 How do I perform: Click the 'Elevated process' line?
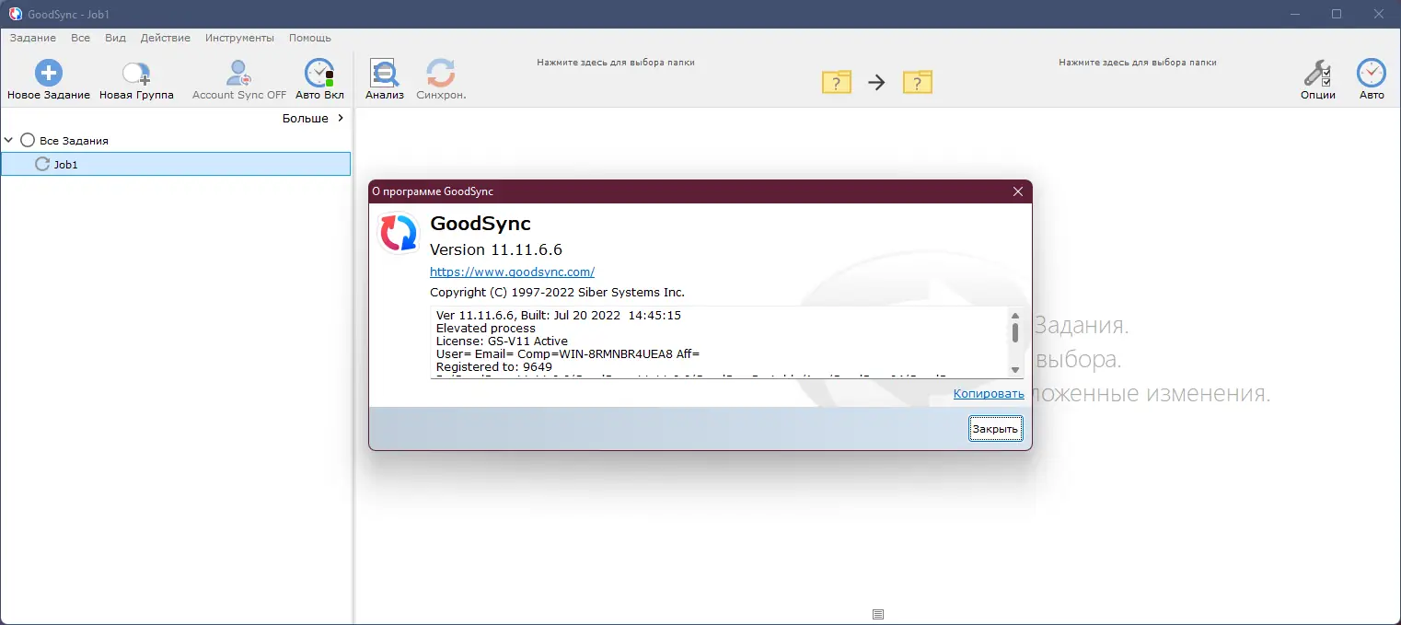coord(486,329)
